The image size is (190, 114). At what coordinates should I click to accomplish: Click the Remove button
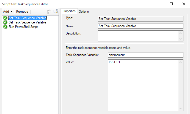22,12
